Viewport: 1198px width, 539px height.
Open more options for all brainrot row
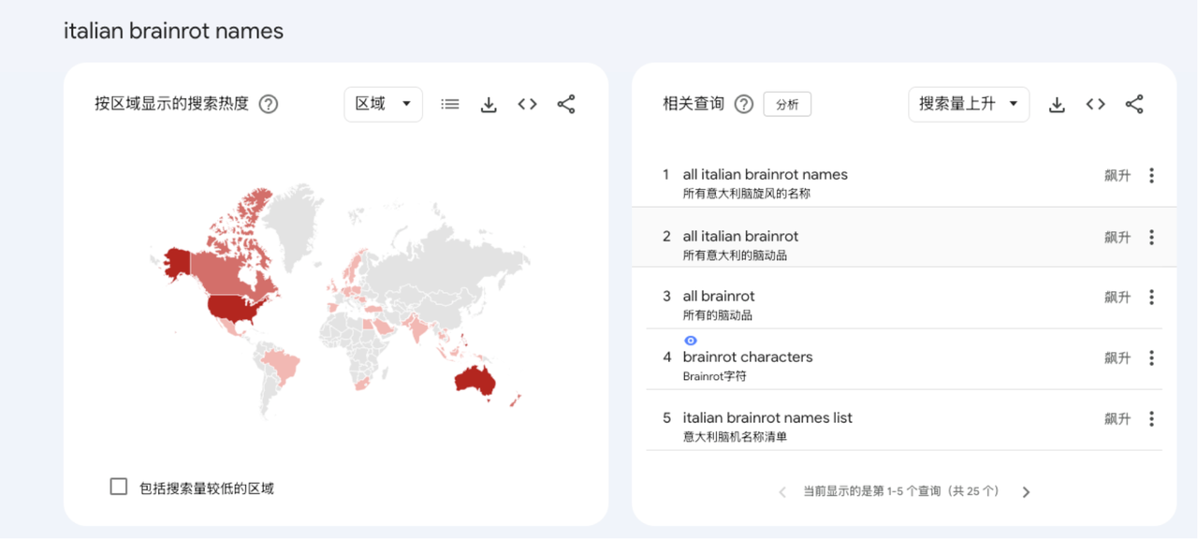pos(1151,298)
